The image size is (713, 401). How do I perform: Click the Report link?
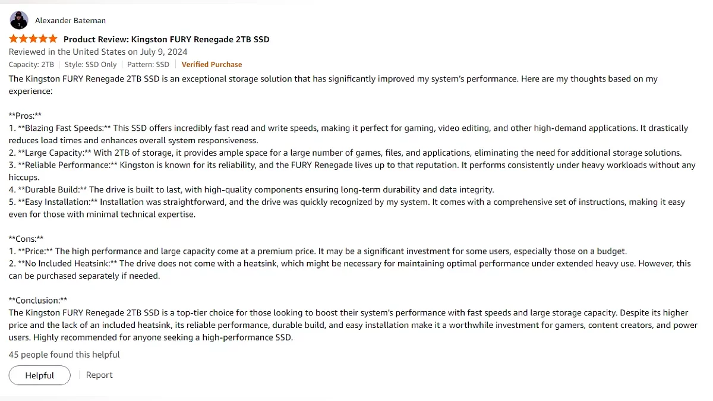(x=99, y=375)
